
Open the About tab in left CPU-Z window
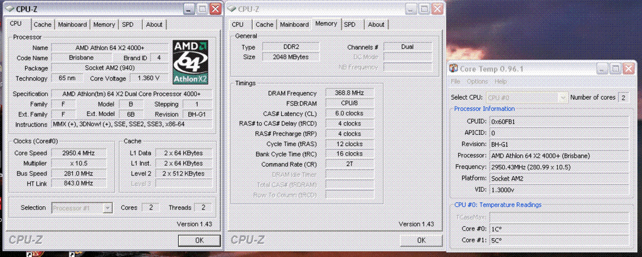(x=154, y=24)
